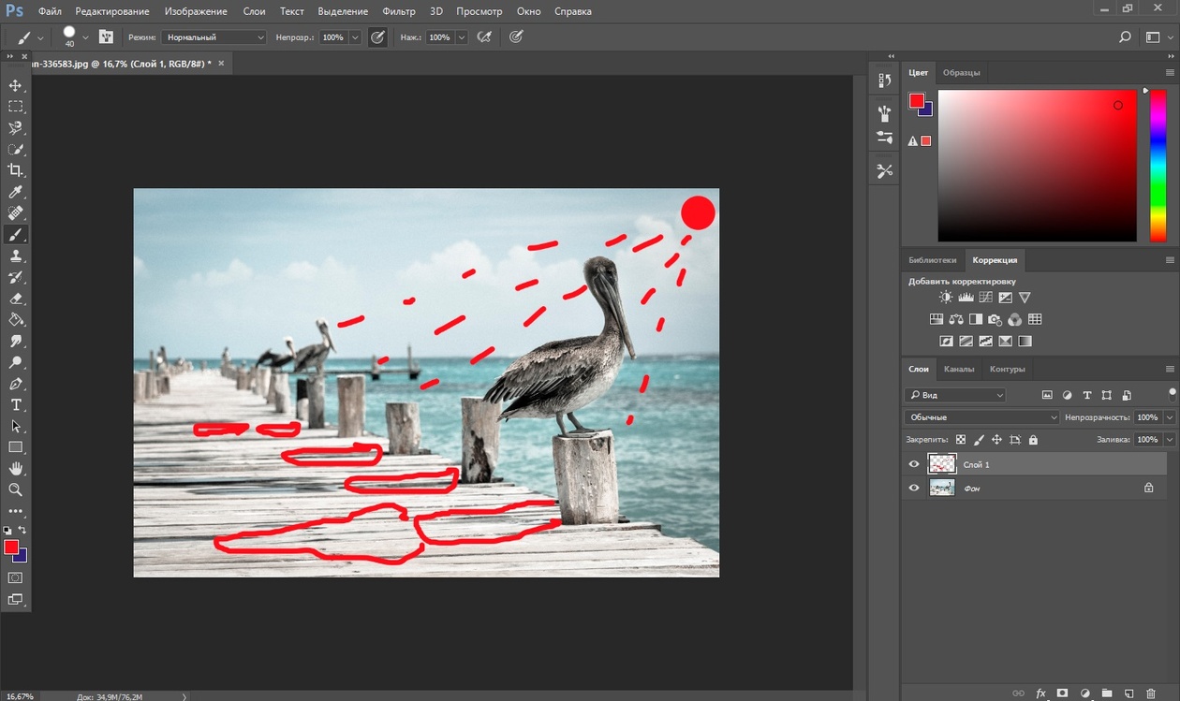
Task: Open the brush Режим blending mode dropdown
Action: 214,37
